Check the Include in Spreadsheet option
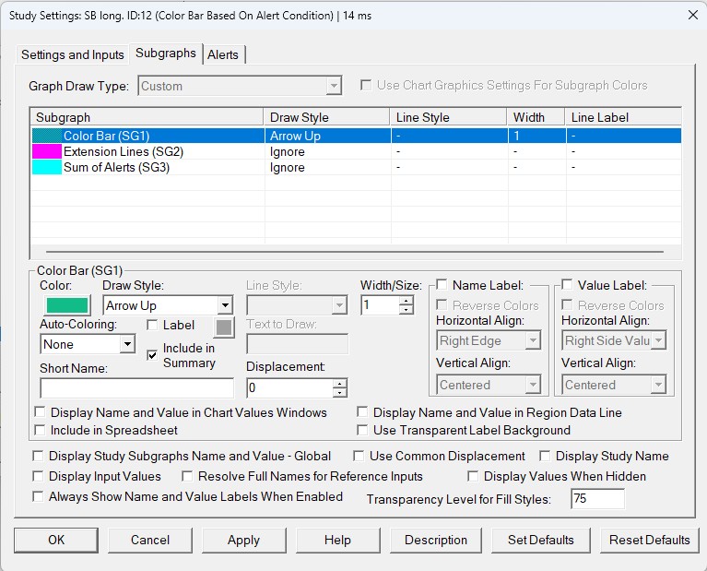The width and height of the screenshot is (707, 571). pyautogui.click(x=40, y=430)
